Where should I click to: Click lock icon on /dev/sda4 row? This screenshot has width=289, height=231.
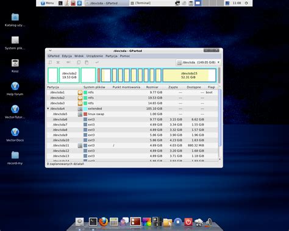coord(80,108)
